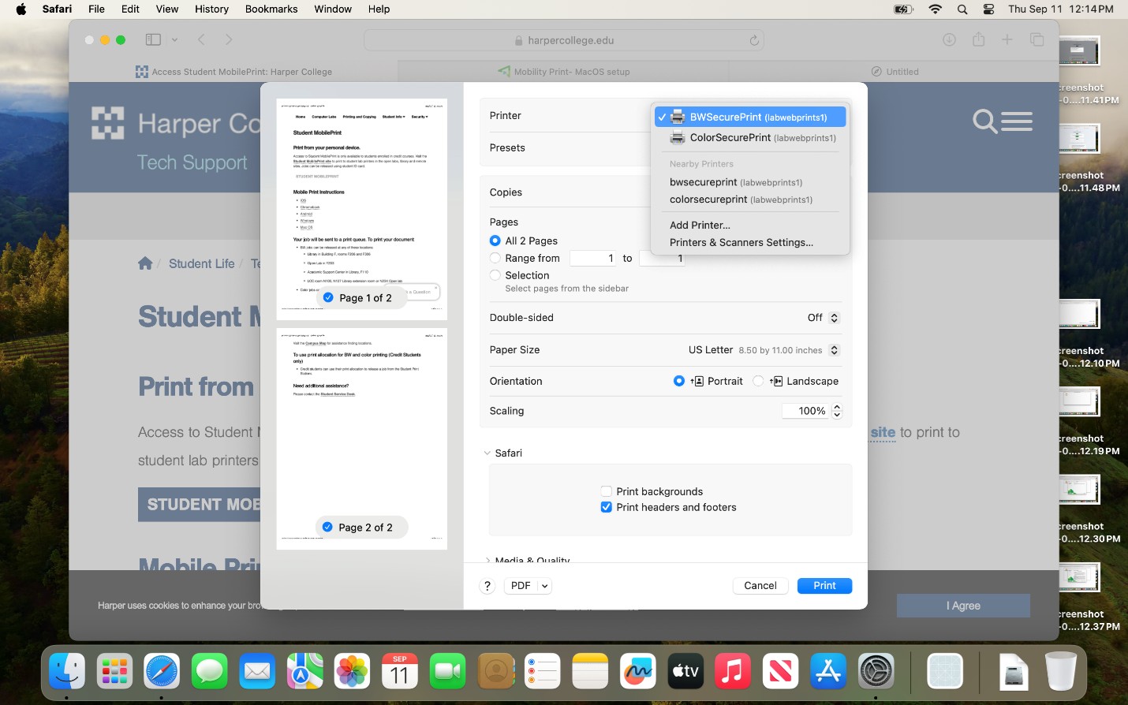This screenshot has width=1128, height=705.
Task: Open the PDF dropdown menu
Action: pos(527,585)
